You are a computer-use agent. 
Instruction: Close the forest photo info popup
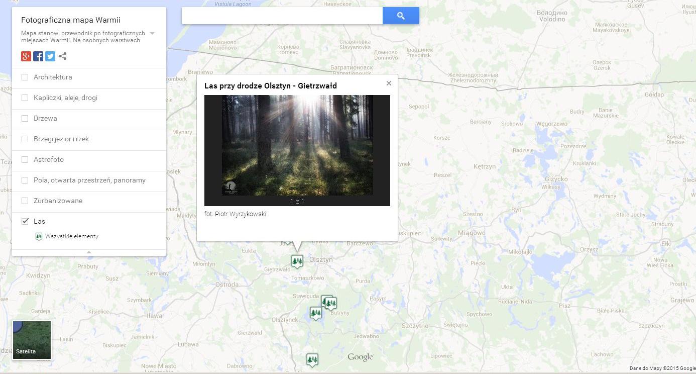pyautogui.click(x=389, y=83)
